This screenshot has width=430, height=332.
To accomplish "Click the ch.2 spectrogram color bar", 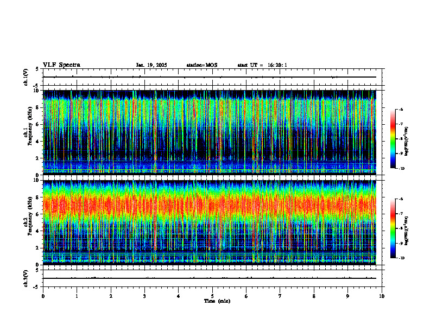I will coord(393,228).
